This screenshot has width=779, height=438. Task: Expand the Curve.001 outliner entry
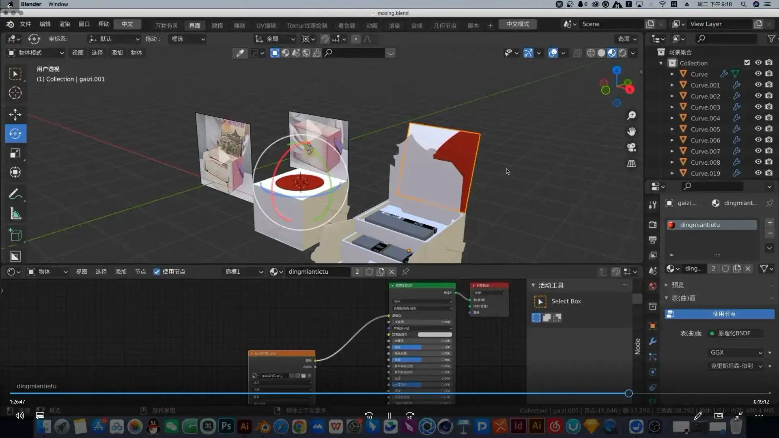pyautogui.click(x=672, y=85)
